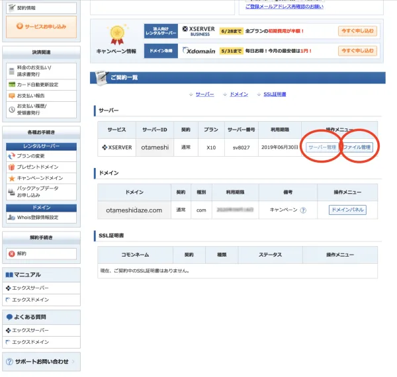Image resolution: width=397 pixels, height=377 pixels.
Task: Click the user icon for Whois登録情報設定
Action: pyautogui.click(x=11, y=218)
